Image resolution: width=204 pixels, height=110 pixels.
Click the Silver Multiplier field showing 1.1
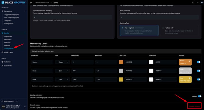tap(106, 71)
